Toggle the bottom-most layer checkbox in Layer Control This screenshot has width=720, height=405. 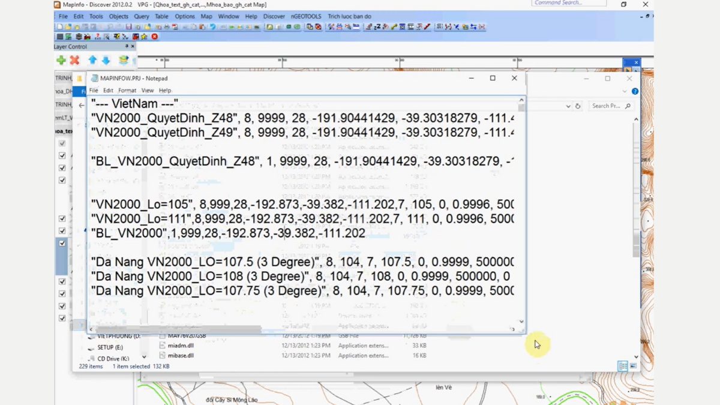[62, 317]
